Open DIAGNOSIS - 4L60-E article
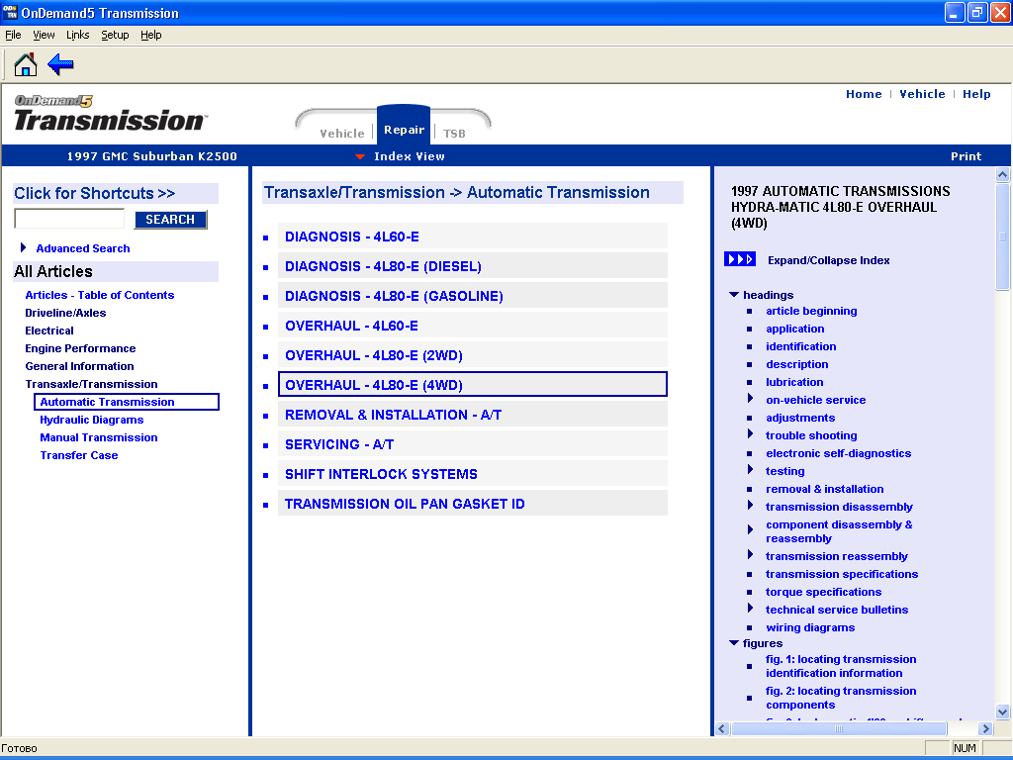Viewport: 1013px width, 760px height. (x=472, y=237)
